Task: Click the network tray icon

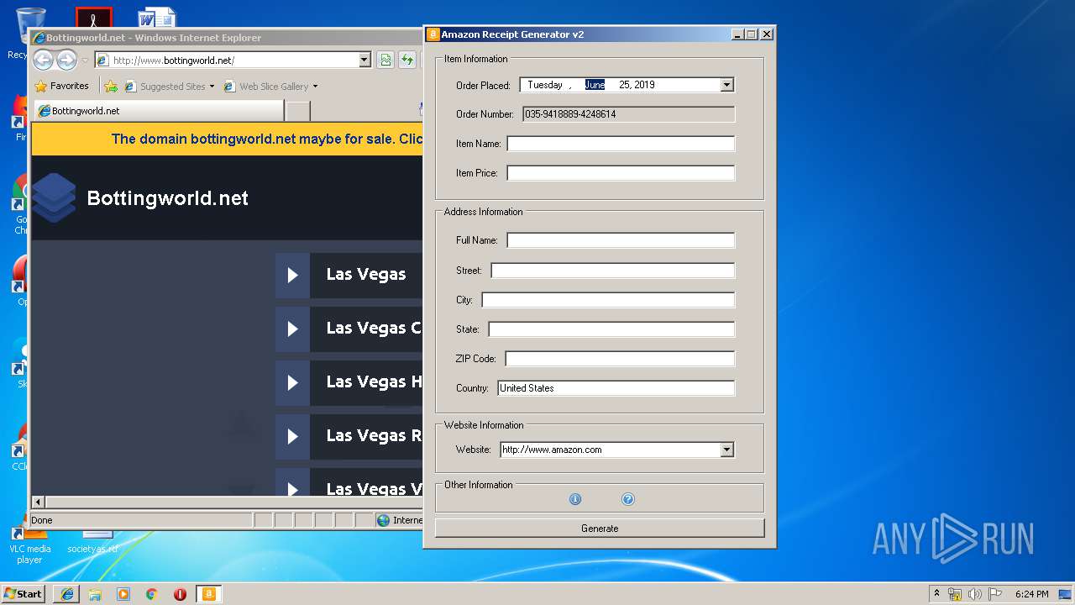Action: (955, 594)
